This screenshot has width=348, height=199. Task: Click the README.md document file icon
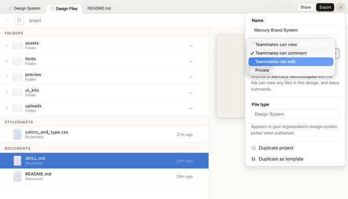click(x=17, y=176)
